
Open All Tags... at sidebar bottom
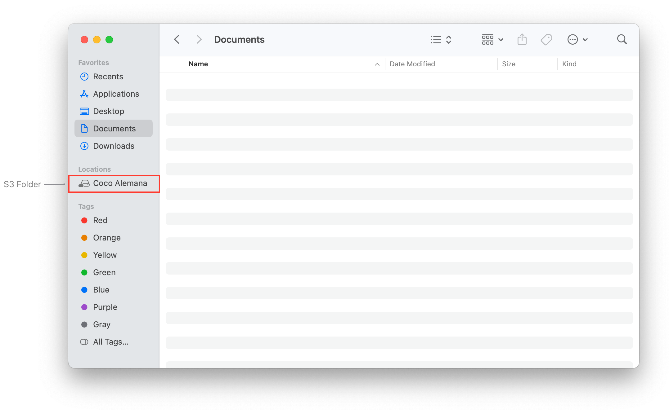coord(110,341)
